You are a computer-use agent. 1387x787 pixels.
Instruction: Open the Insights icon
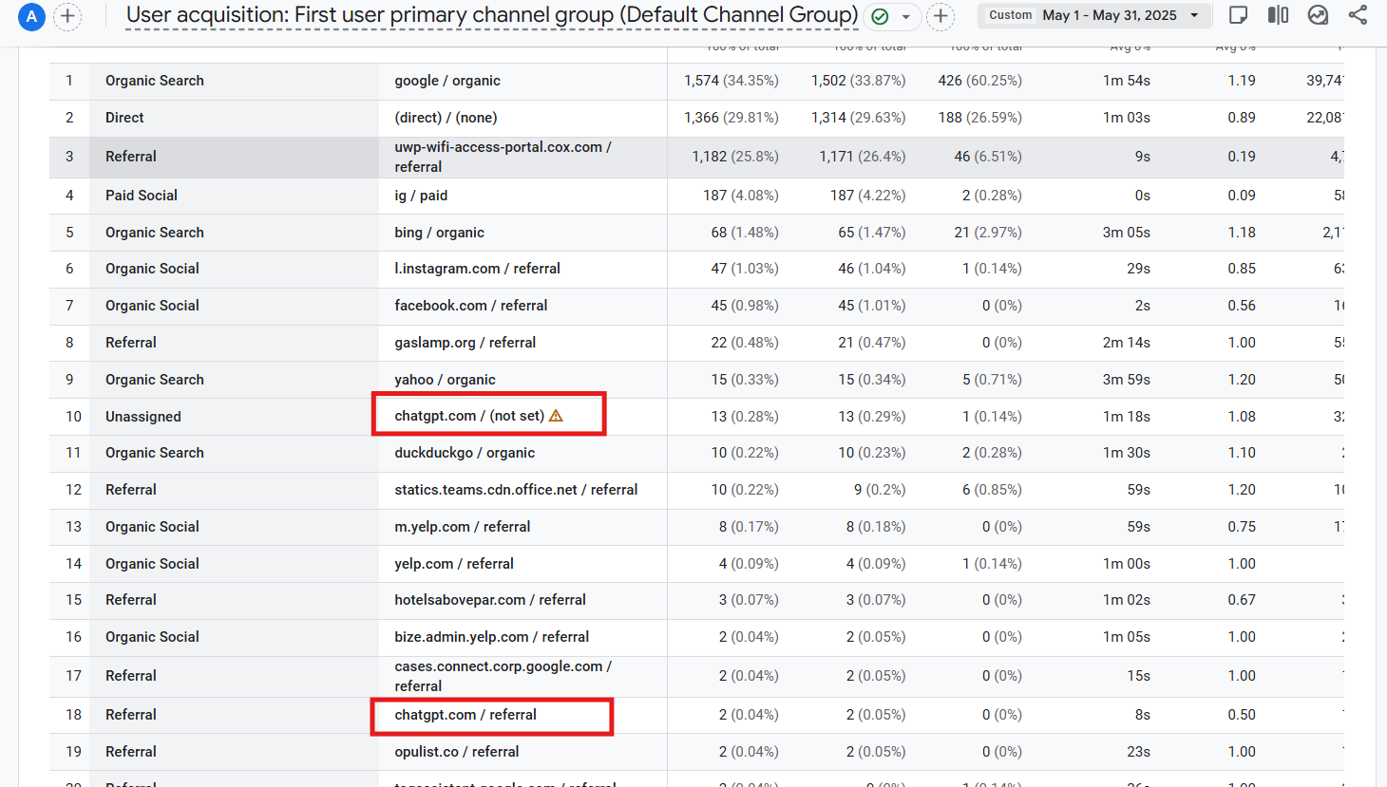(x=1318, y=15)
